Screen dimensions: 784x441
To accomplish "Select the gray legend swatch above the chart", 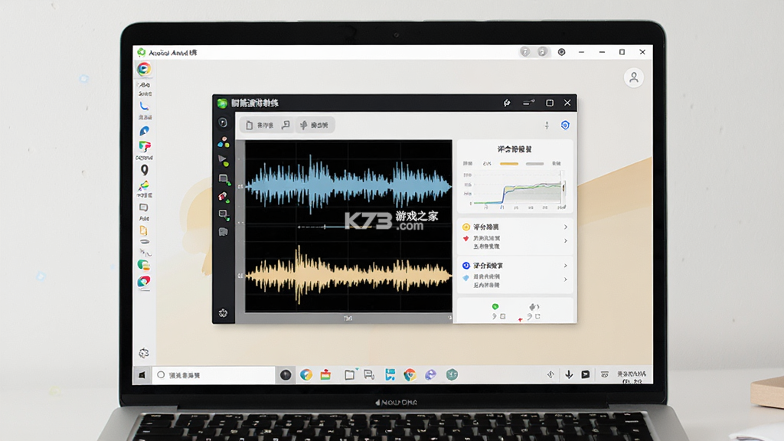I will pos(534,164).
